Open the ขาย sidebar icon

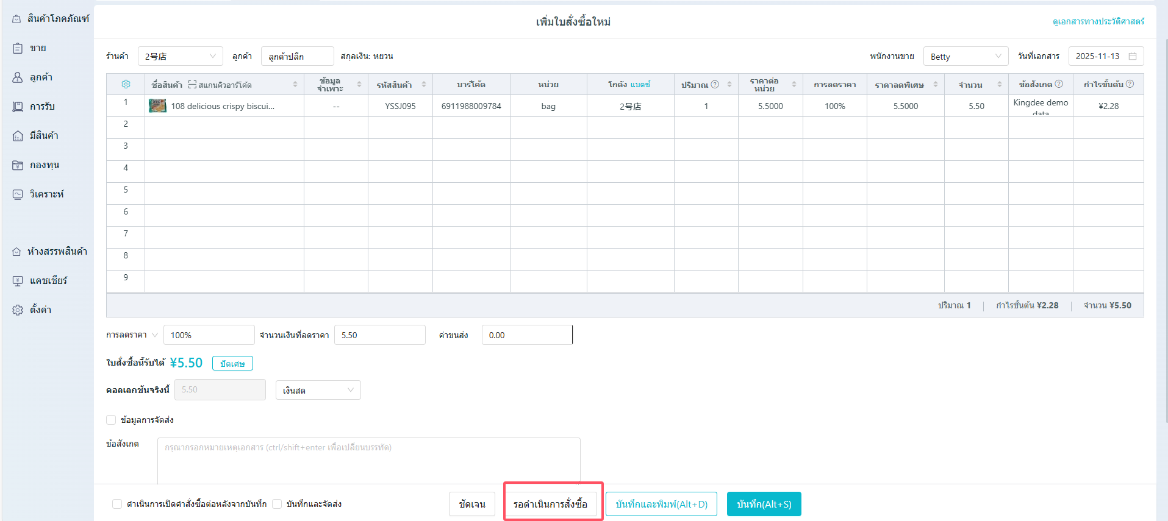point(18,48)
